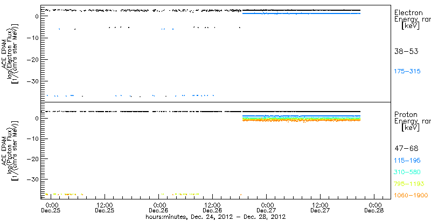
Task: Click the solid blue electron flux trace
Action: [301, 13]
